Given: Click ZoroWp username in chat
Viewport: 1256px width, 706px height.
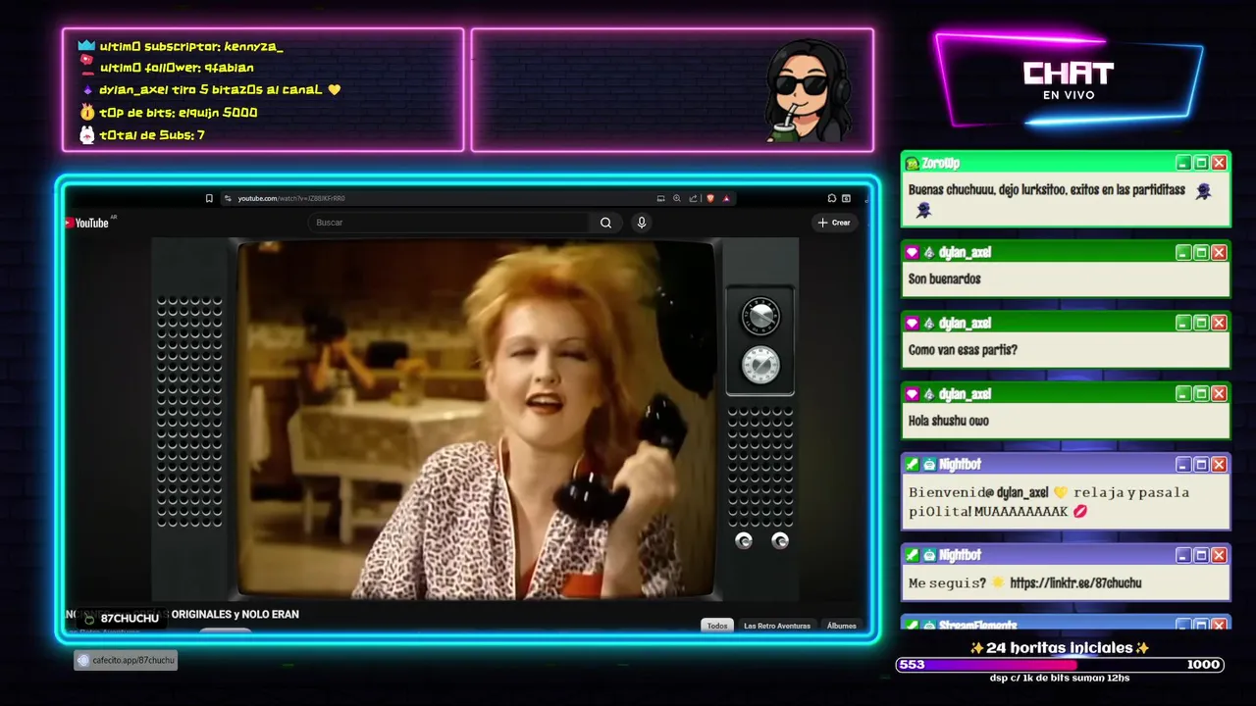Looking at the screenshot, I should [x=941, y=163].
